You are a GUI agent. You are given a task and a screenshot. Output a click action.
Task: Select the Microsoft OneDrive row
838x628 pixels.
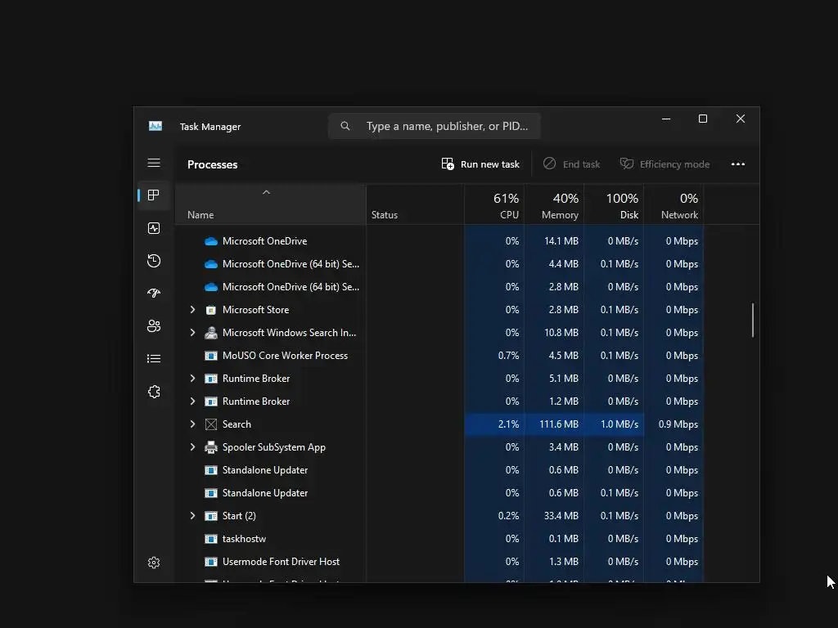point(439,241)
